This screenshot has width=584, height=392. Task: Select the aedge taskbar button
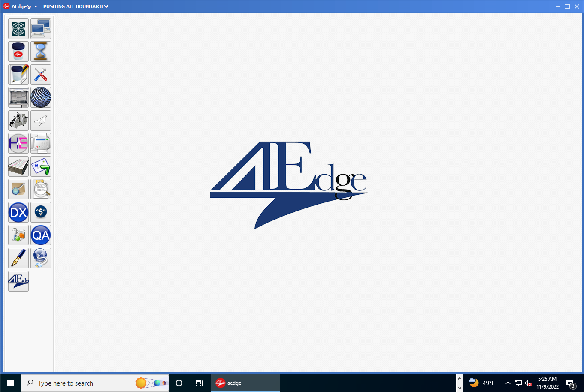coord(245,383)
